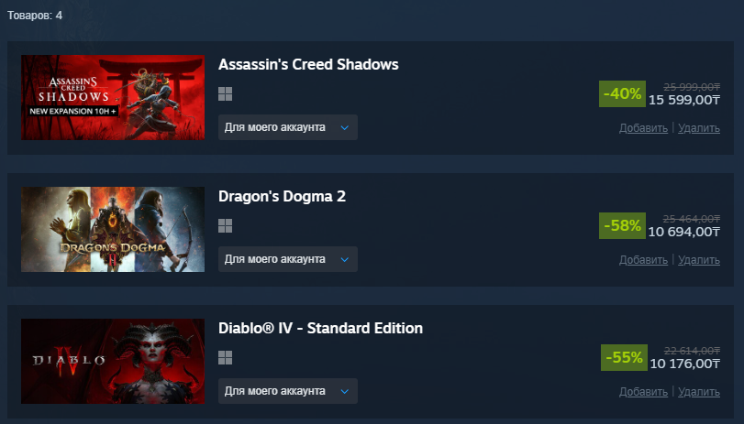Expand account dropdown for Dragon's Dogma 2

288,259
